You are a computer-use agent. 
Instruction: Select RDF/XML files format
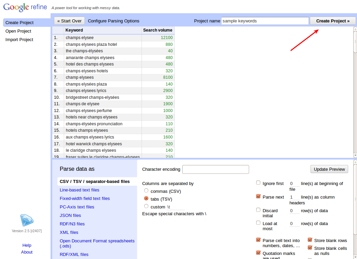pyautogui.click(x=74, y=255)
